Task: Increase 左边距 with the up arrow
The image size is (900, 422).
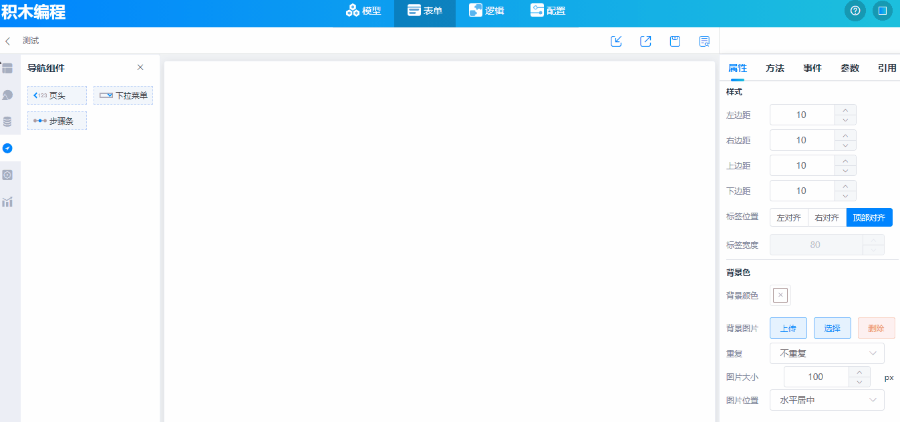Action: point(846,110)
